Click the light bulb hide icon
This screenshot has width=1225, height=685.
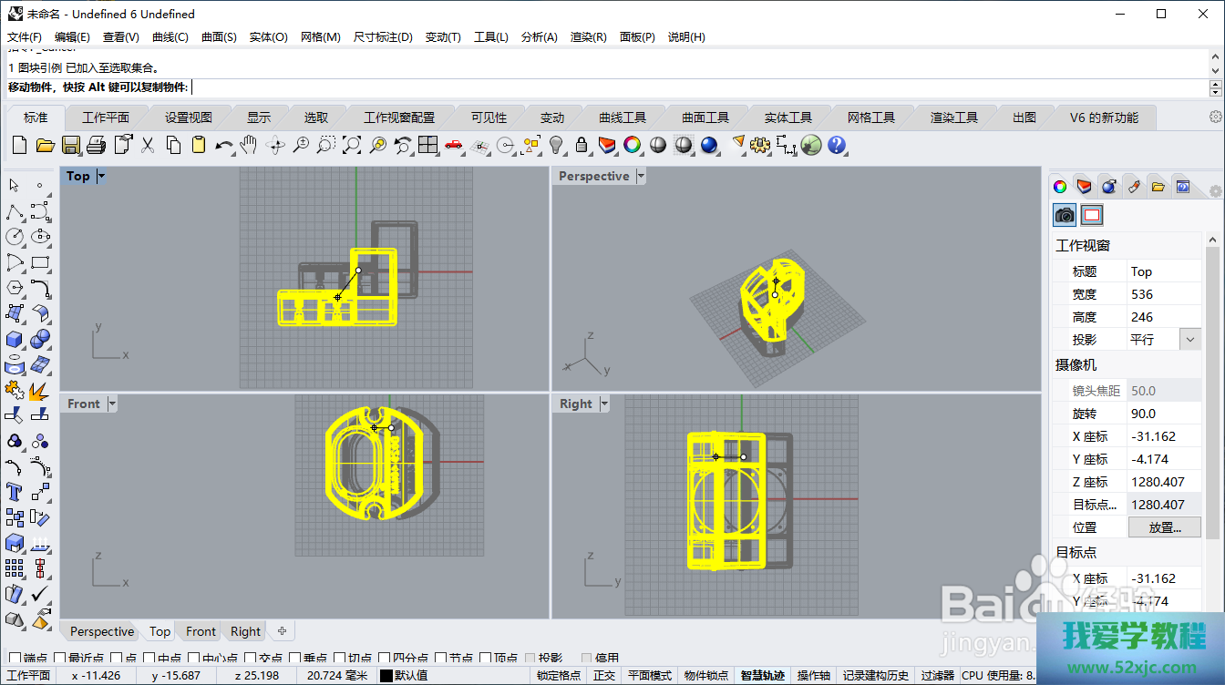coord(556,145)
